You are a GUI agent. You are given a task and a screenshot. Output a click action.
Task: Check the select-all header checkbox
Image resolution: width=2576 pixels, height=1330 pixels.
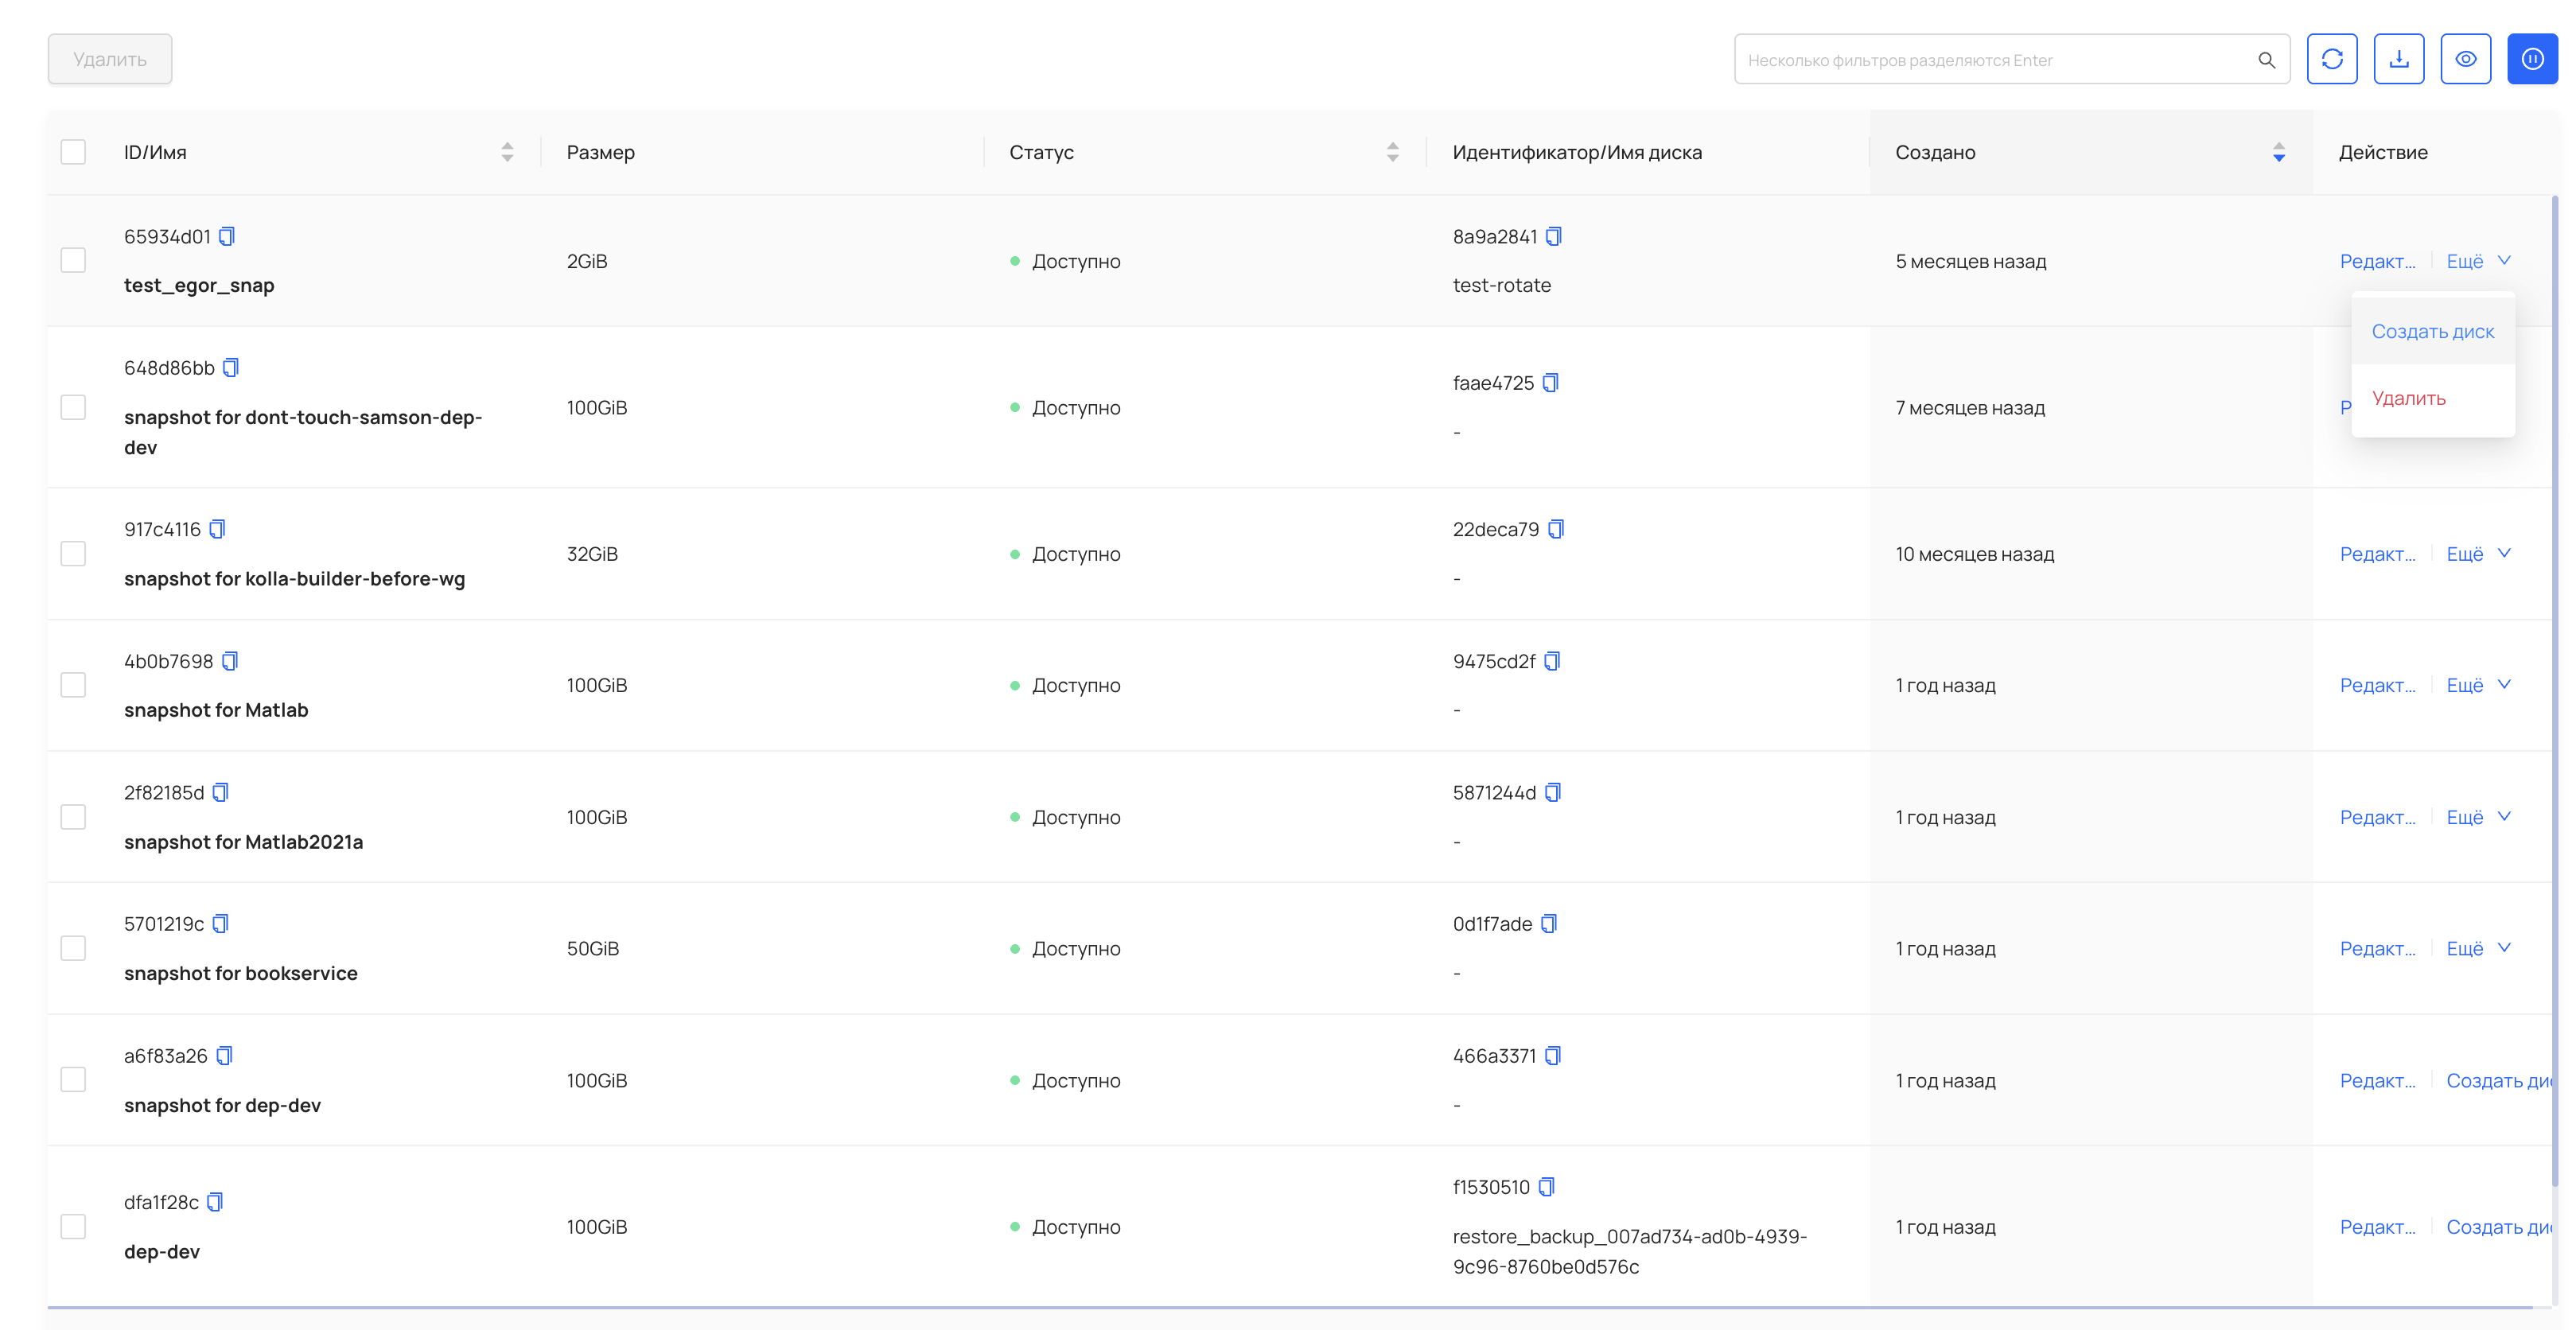[x=73, y=152]
